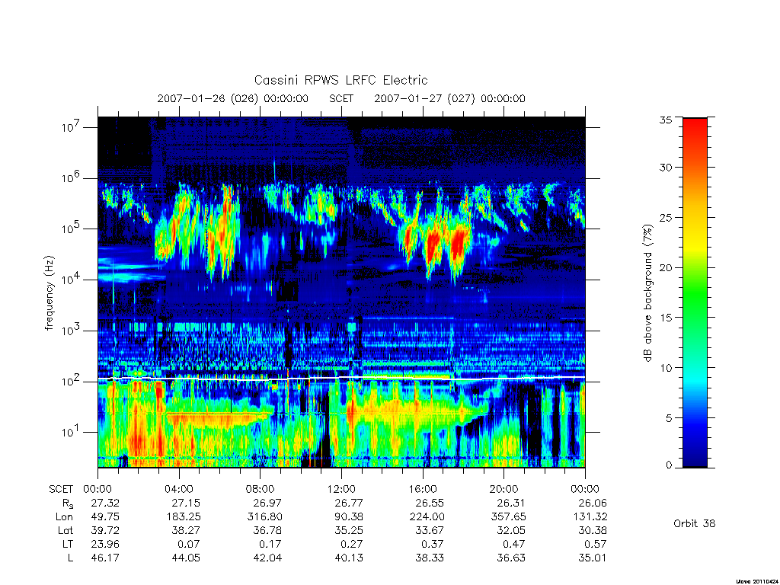Viewport: 780px width, 585px height.
Task: Click the 'Cassini RPWS LRFC Electric' plot title
Action: click(x=340, y=80)
